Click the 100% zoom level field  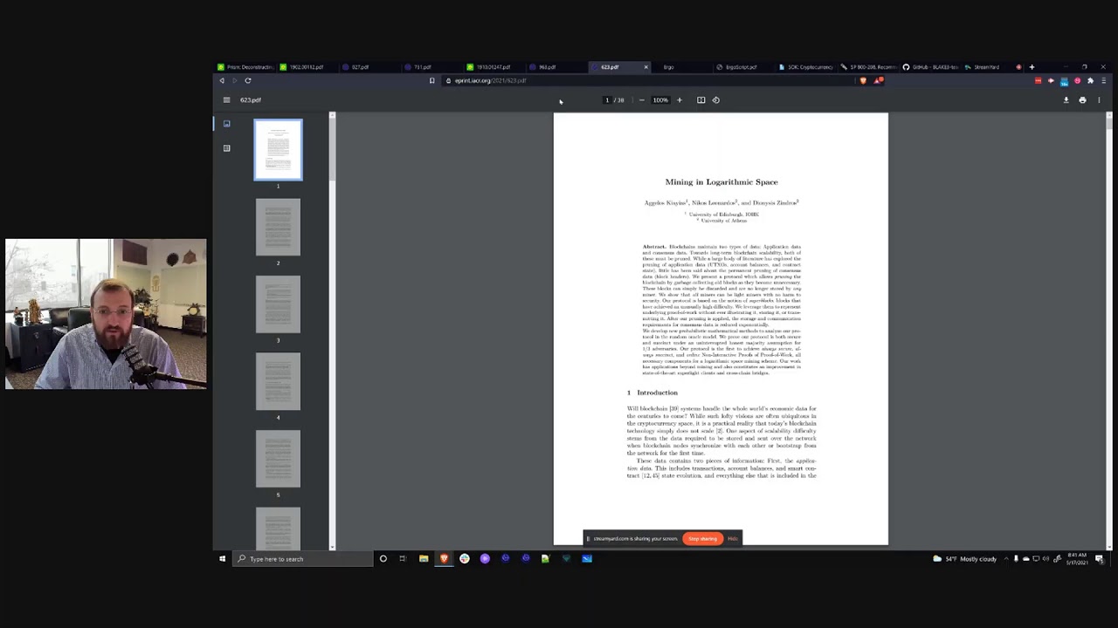[660, 99]
